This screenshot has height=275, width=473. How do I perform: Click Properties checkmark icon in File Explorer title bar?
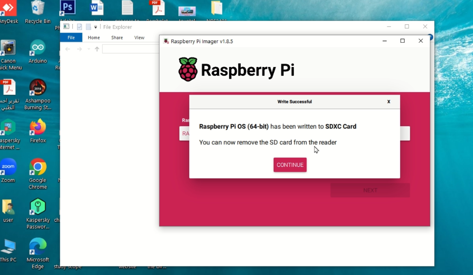(80, 27)
